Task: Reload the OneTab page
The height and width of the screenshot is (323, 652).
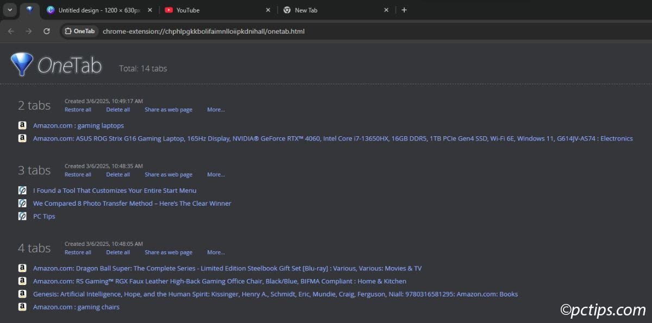Action: coord(47,31)
